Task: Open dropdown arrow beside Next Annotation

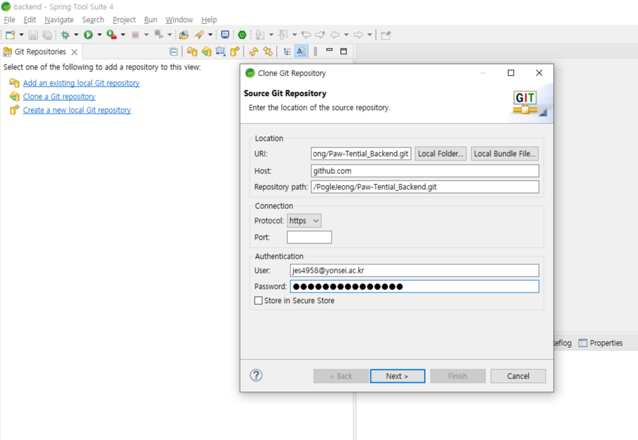Action: pos(271,35)
